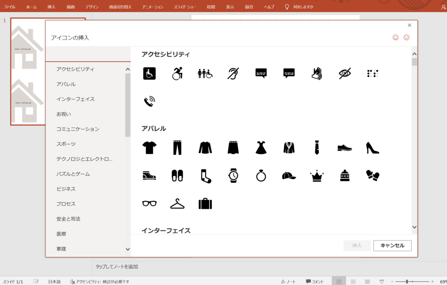Open the アニメーション ribbon tab

coord(153,7)
